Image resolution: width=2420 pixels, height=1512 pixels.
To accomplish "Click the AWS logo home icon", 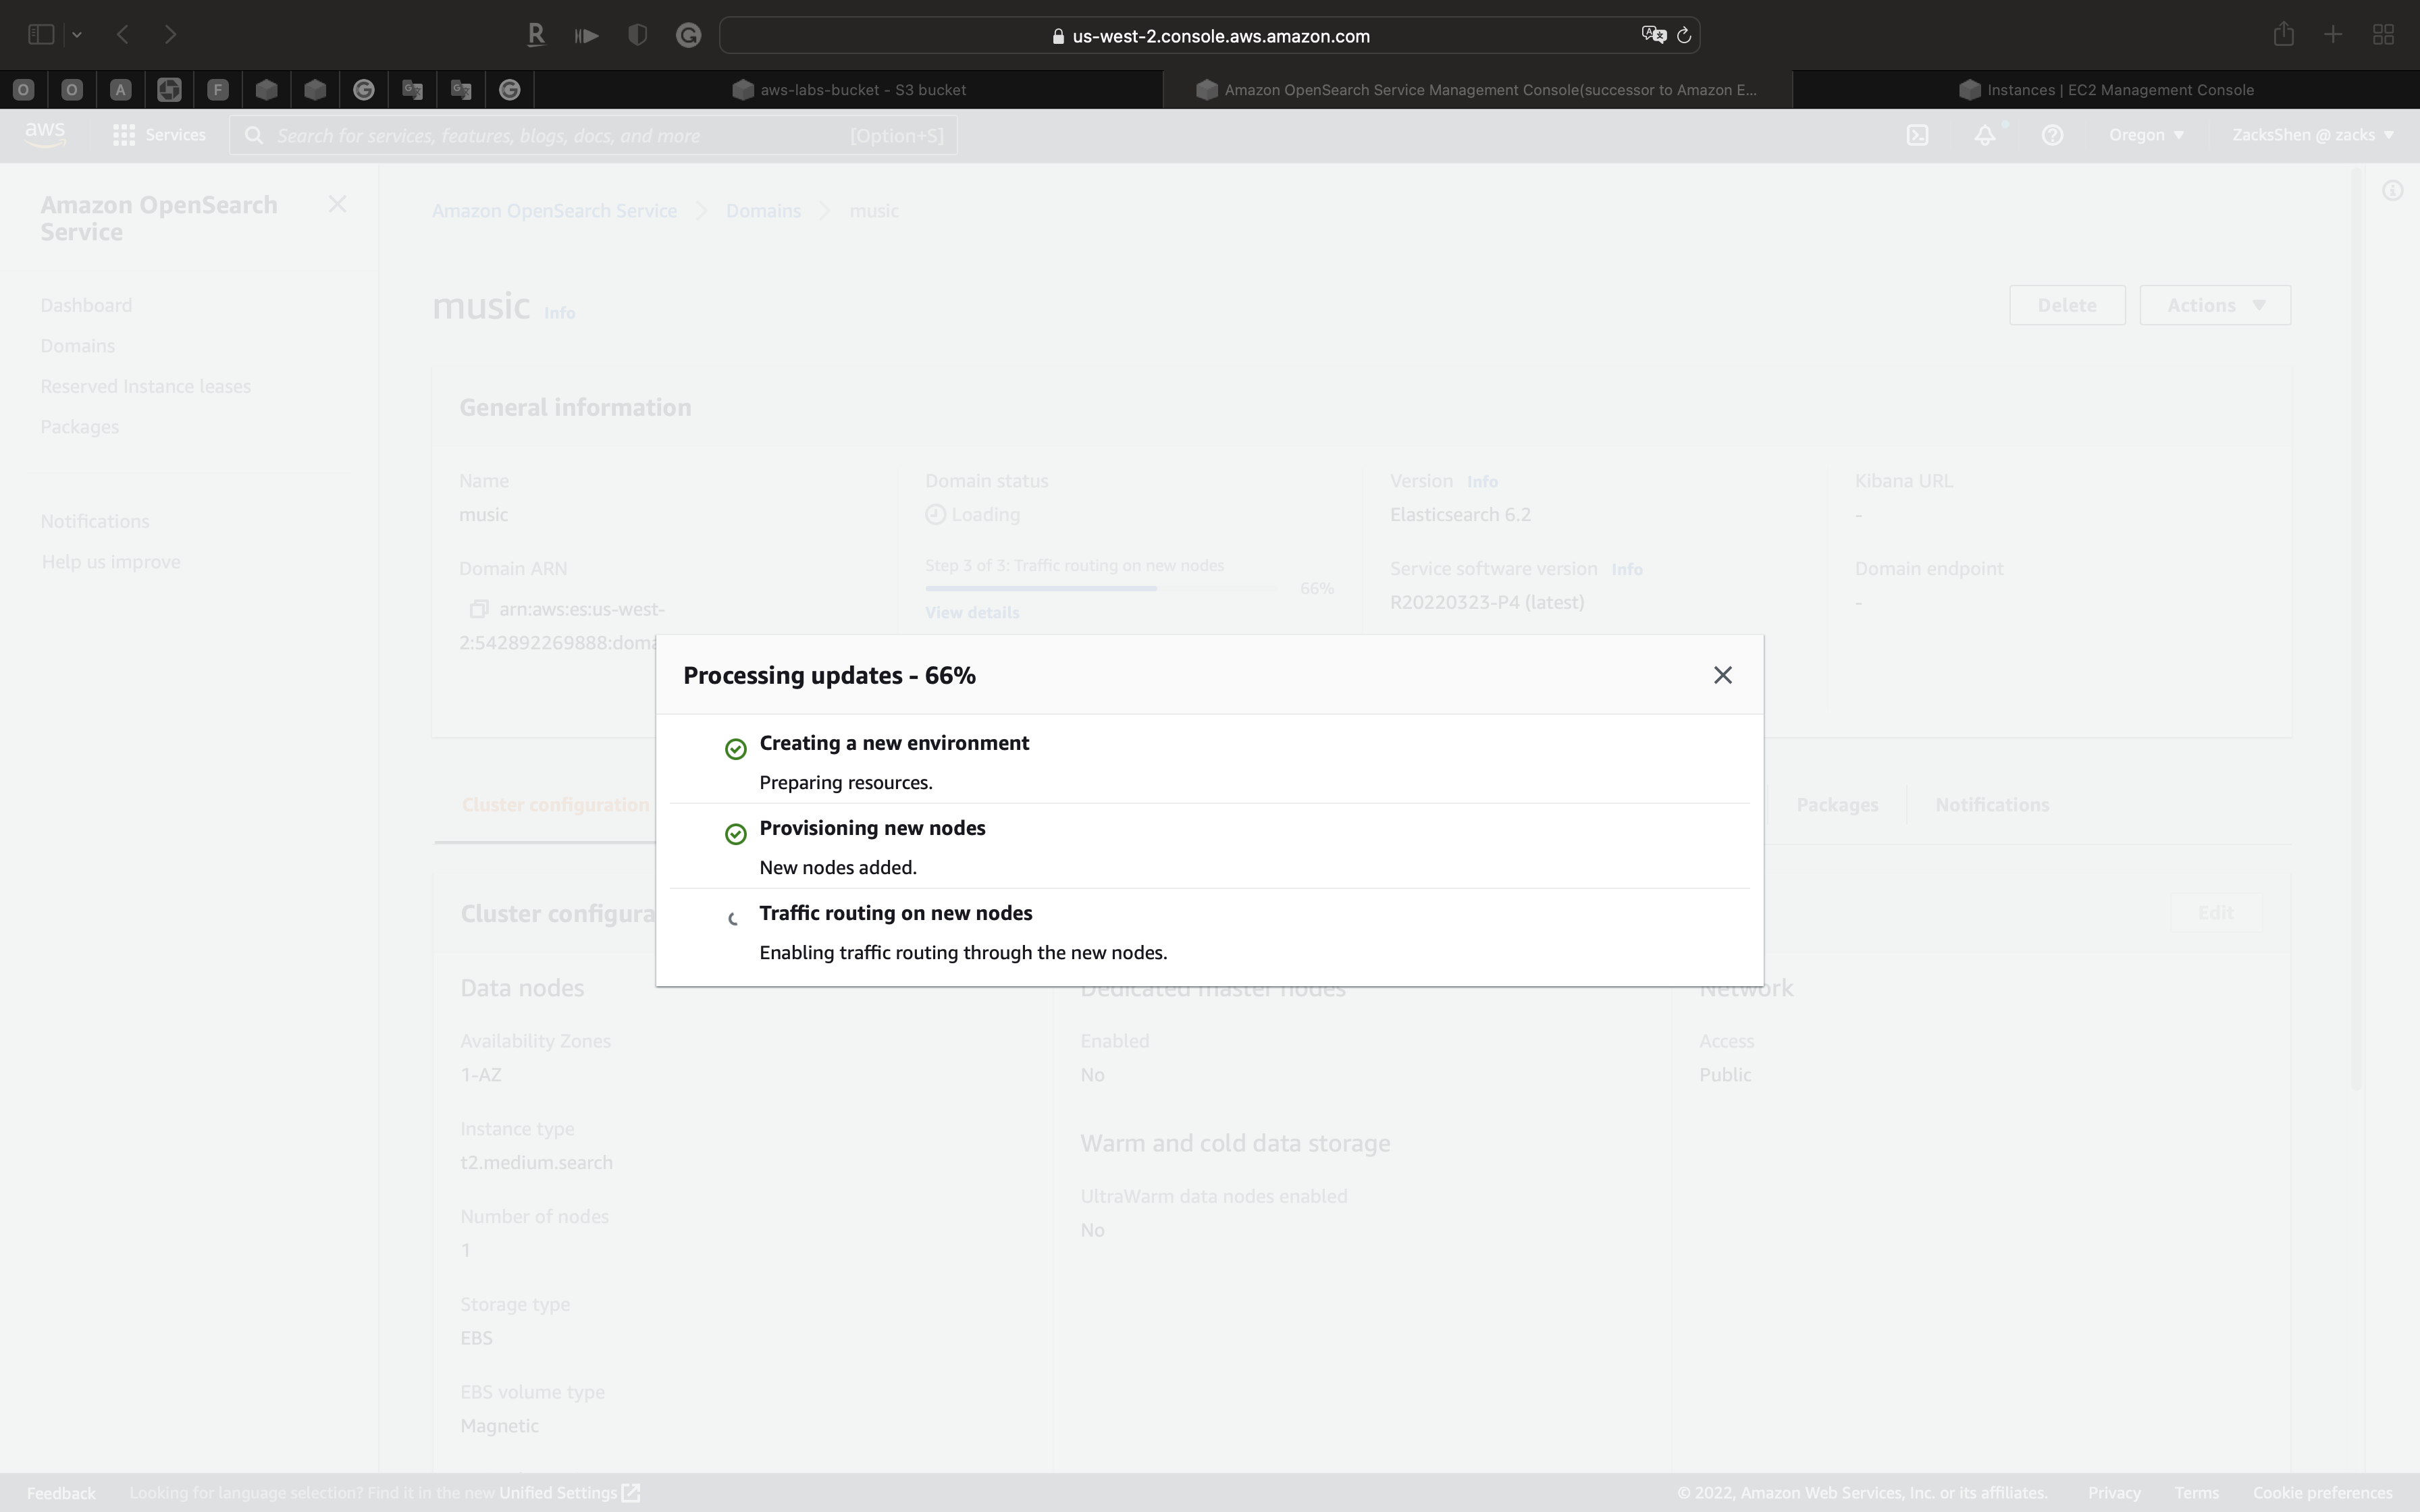I will [45, 133].
